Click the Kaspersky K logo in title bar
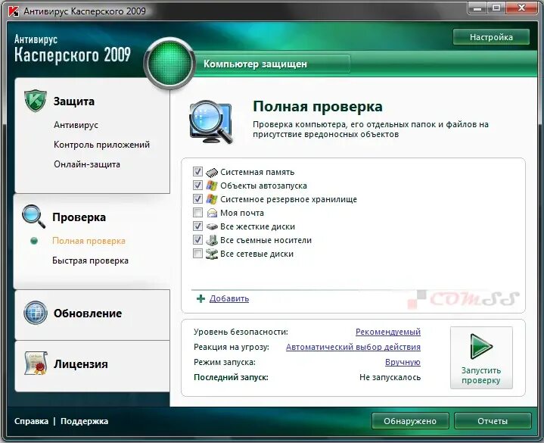The image size is (544, 443). coord(14,11)
